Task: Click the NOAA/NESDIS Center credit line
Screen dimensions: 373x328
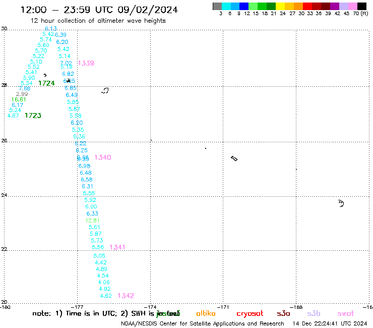Action: pos(203,324)
